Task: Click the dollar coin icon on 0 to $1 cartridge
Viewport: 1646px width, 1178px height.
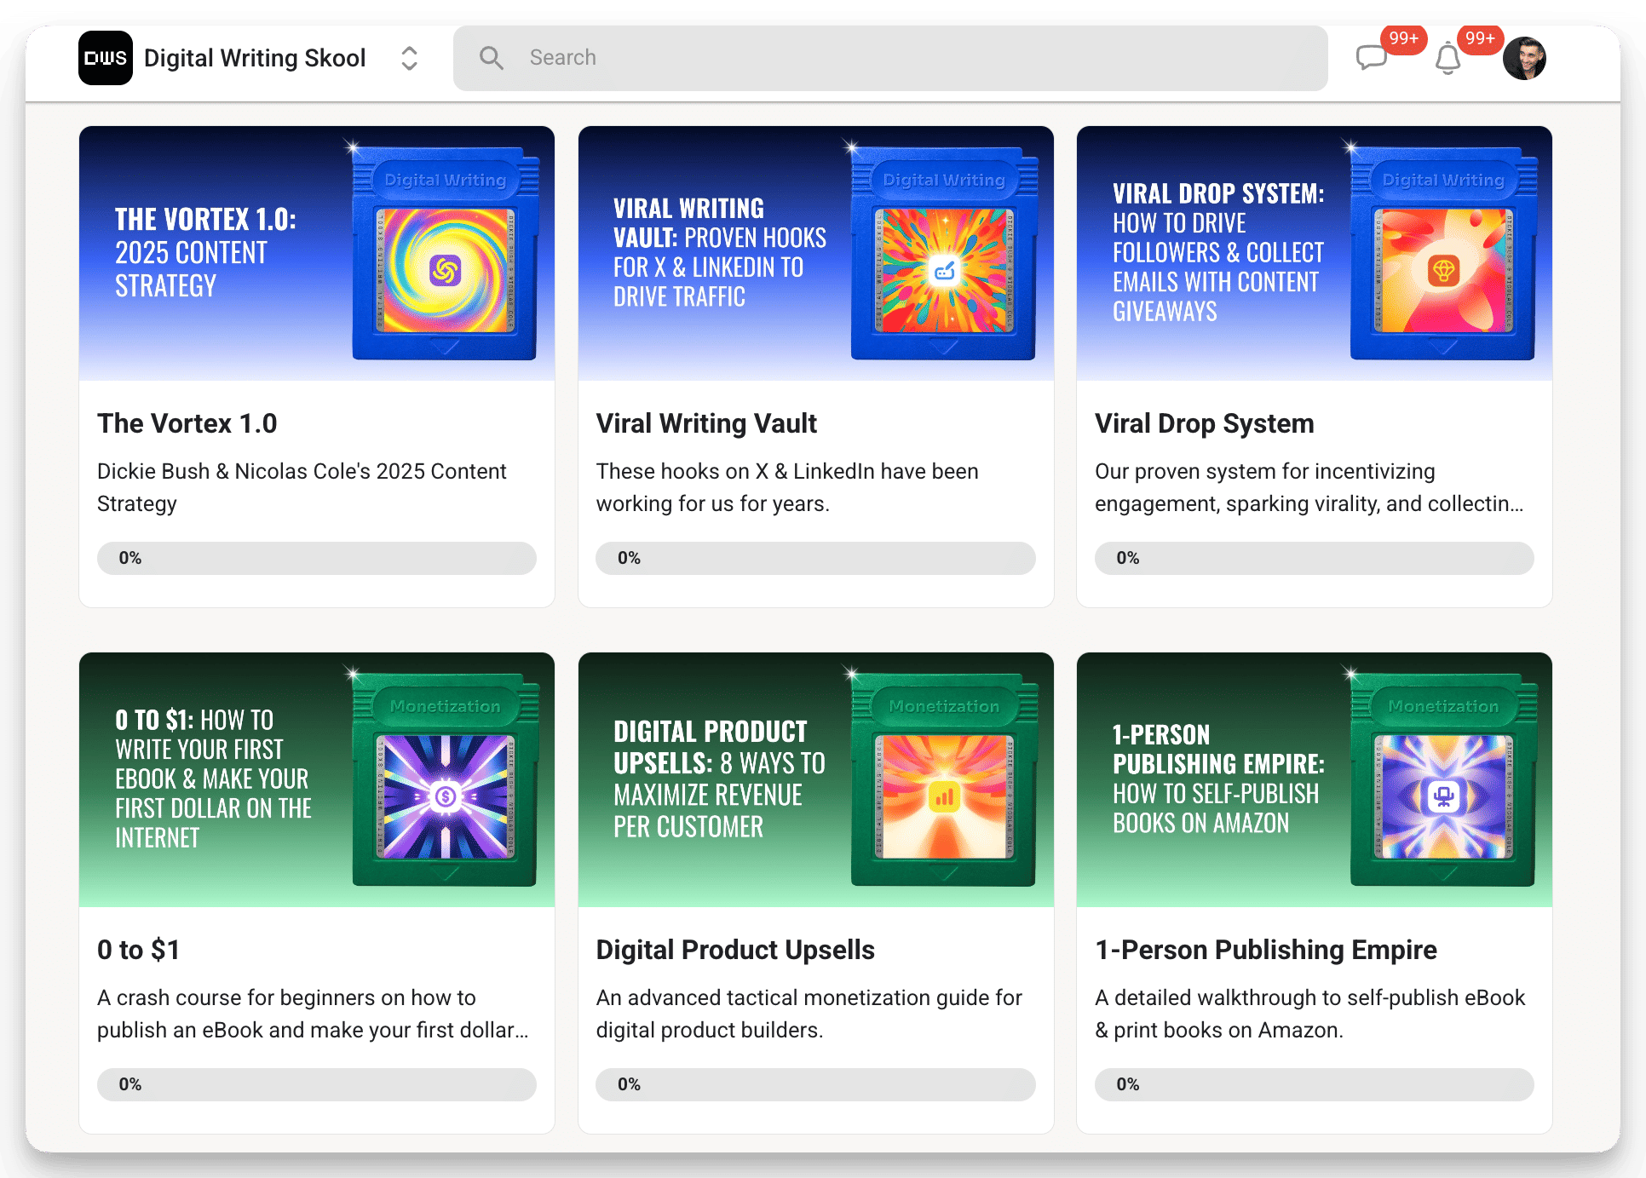Action: [x=446, y=797]
